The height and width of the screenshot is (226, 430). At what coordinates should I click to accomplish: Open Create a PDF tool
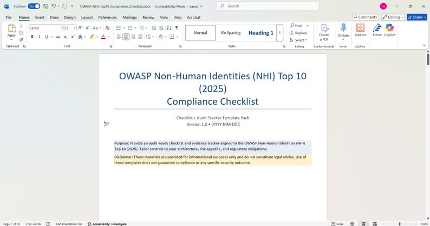point(324,32)
